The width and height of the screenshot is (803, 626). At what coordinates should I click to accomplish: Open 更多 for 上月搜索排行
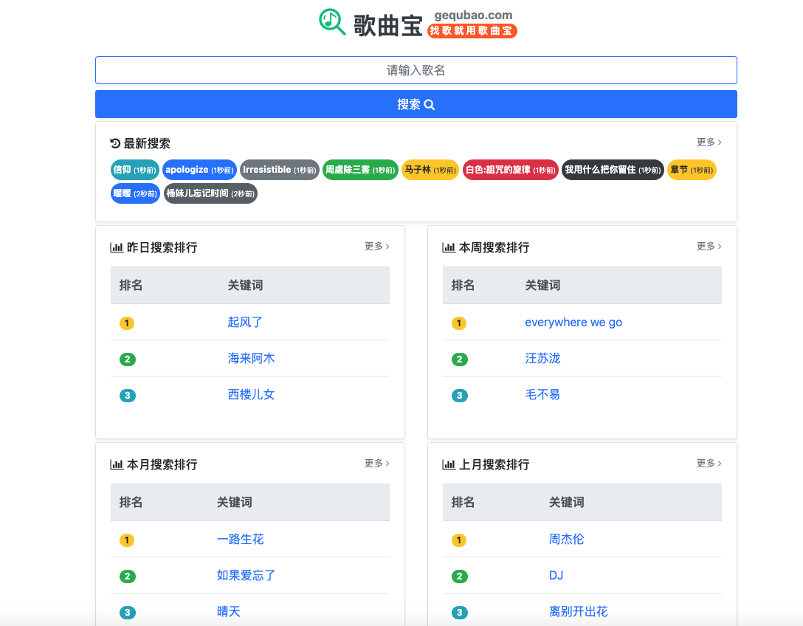point(709,463)
